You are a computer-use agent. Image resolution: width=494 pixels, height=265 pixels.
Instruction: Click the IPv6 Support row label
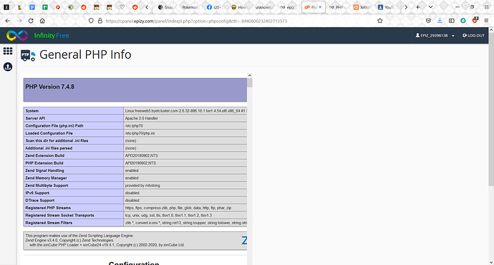click(37, 193)
